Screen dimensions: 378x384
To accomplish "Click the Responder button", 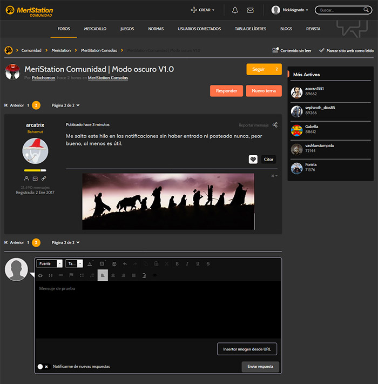I will 226,91.
